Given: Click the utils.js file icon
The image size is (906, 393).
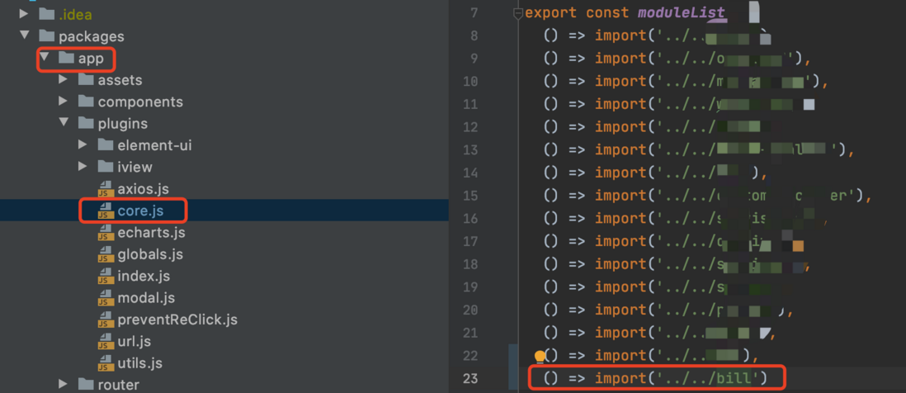Looking at the screenshot, I should click(105, 363).
